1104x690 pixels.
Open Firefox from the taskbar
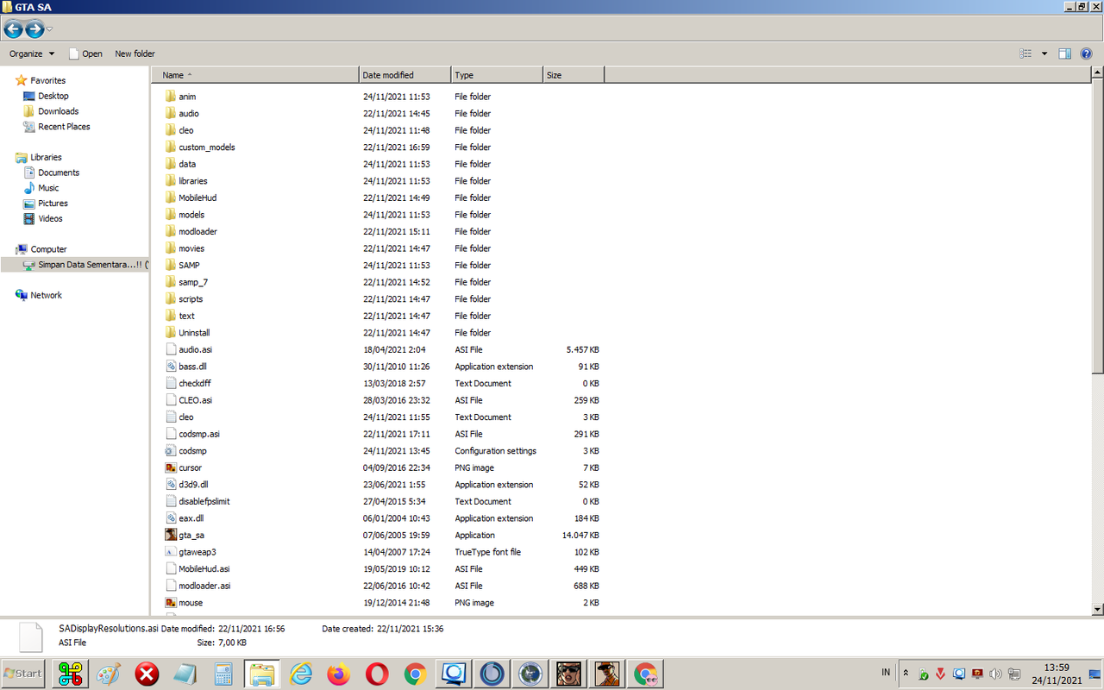click(339, 674)
